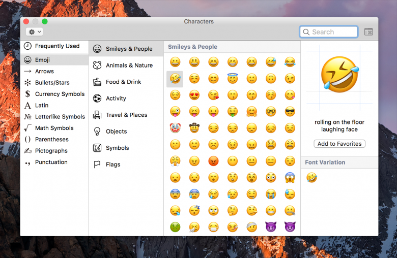Choose the cowboy hat face emoji
The height and width of the screenshot is (258, 397).
[194, 128]
